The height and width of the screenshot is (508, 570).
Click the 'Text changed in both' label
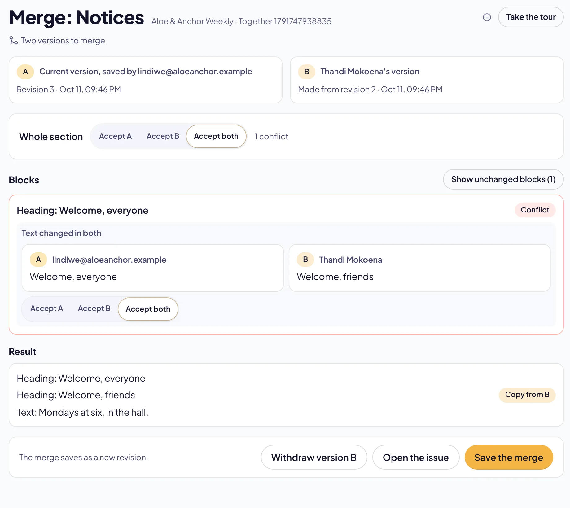point(61,233)
